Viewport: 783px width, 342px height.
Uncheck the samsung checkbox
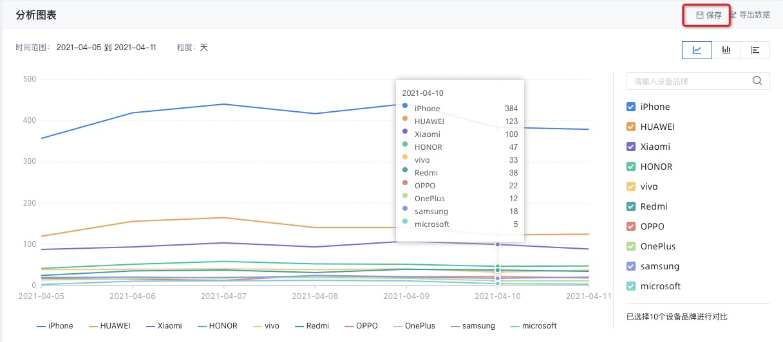pos(631,266)
